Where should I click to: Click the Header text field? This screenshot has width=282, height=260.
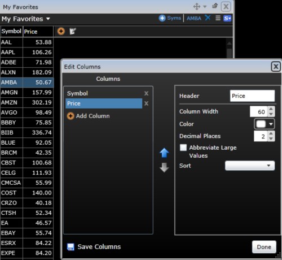(252, 96)
